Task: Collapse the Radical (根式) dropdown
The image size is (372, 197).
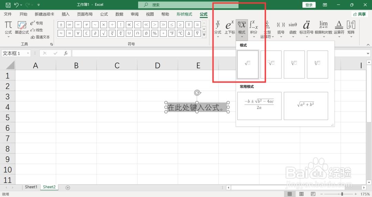Action: (x=242, y=29)
